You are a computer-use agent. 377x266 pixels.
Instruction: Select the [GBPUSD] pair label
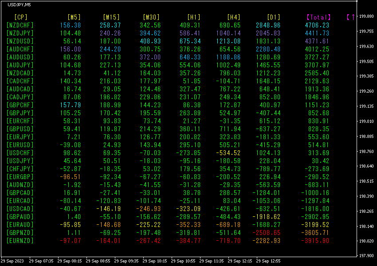pyautogui.click(x=20, y=129)
